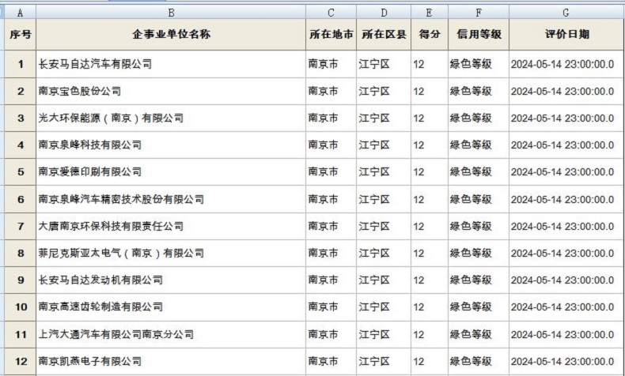Select column C header
625x376 pixels.
331,13
